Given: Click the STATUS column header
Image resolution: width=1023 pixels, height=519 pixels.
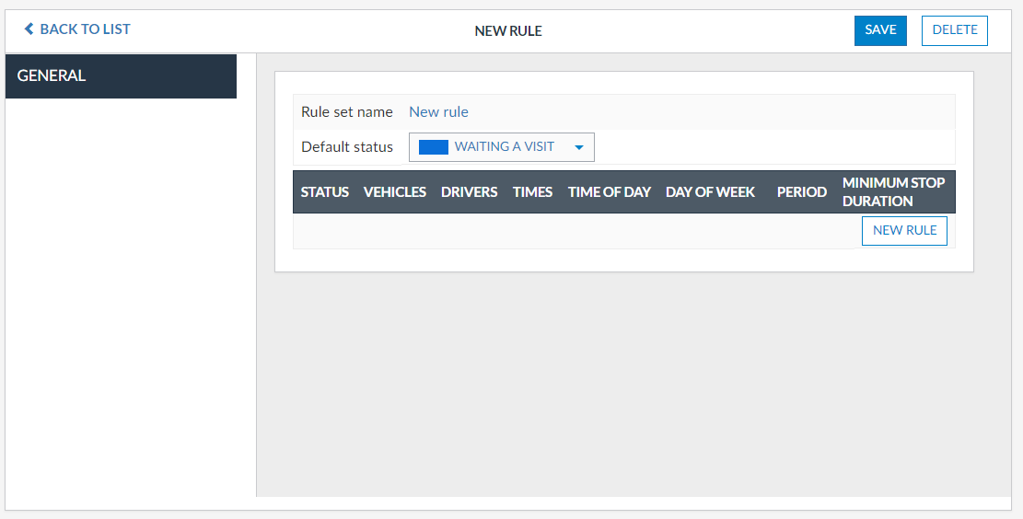Looking at the screenshot, I should click(x=324, y=192).
